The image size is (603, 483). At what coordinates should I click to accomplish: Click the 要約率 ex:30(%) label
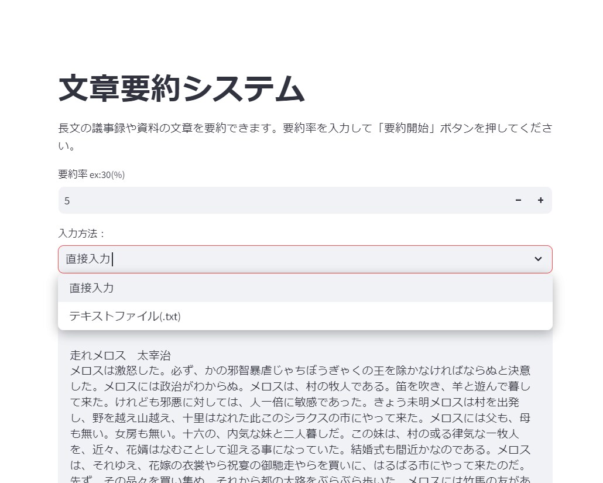coord(91,174)
